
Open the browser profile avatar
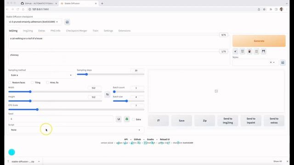coord(281,9)
